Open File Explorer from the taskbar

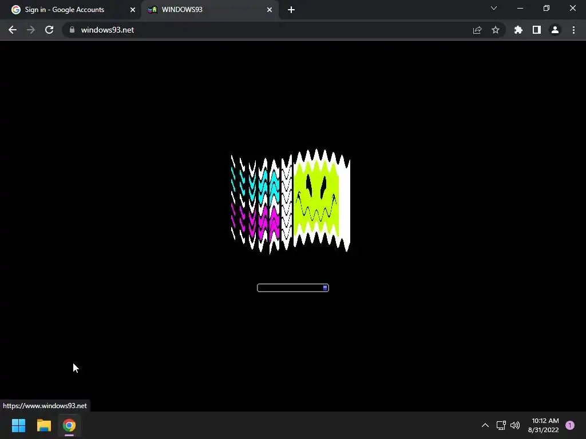44,425
